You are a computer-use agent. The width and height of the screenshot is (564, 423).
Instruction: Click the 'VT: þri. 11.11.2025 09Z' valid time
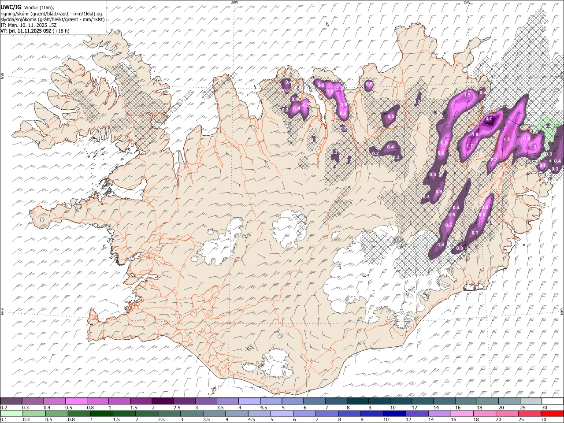click(26, 31)
